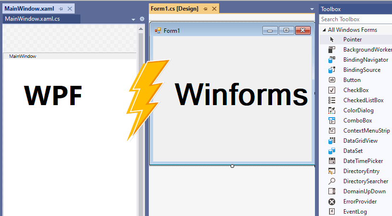Click the Form1 red close button
Viewport: 392px width, 216px height.
coord(303,30)
